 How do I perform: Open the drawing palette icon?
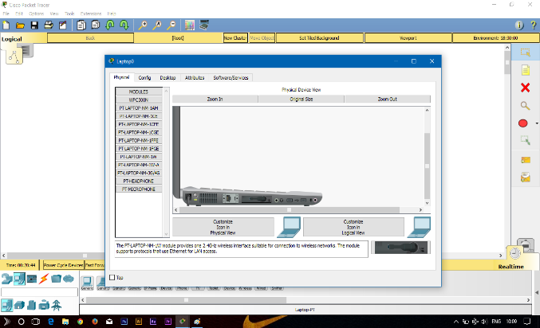click(189, 25)
